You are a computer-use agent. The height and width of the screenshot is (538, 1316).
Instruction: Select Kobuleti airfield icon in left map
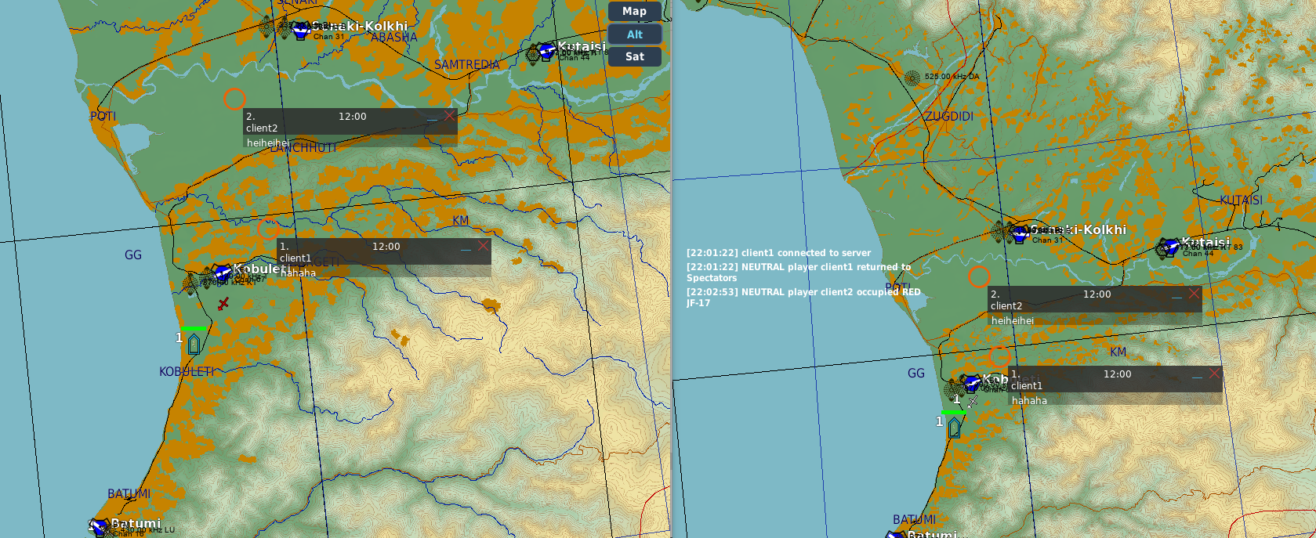222,273
